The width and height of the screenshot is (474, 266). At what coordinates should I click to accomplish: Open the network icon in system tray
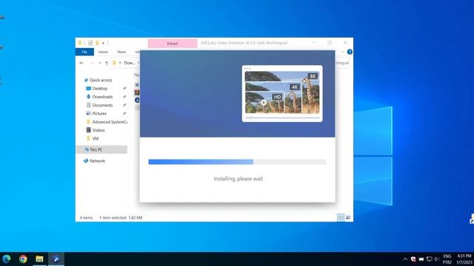[x=429, y=259]
